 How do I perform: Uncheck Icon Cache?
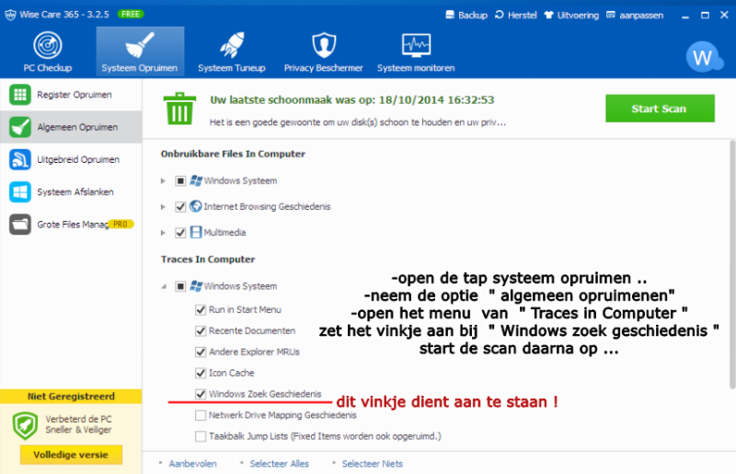[x=201, y=373]
